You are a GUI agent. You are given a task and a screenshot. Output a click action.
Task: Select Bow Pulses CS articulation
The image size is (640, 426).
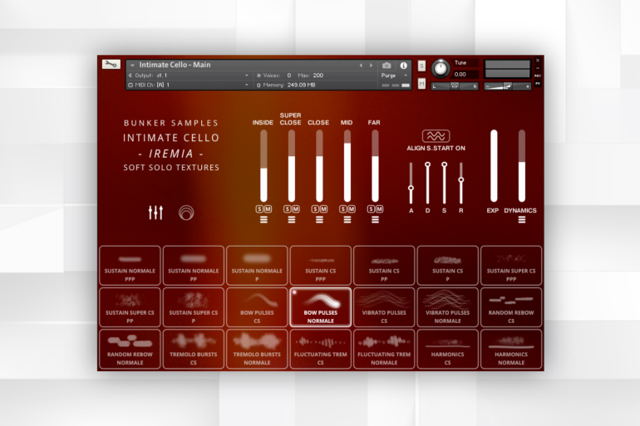click(x=257, y=307)
